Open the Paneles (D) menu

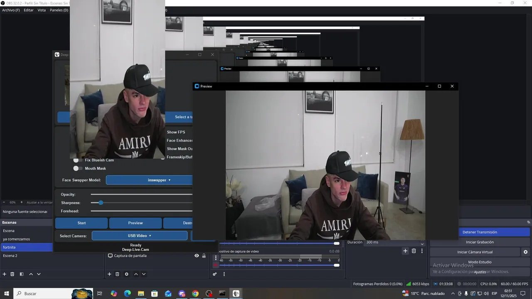59,10
